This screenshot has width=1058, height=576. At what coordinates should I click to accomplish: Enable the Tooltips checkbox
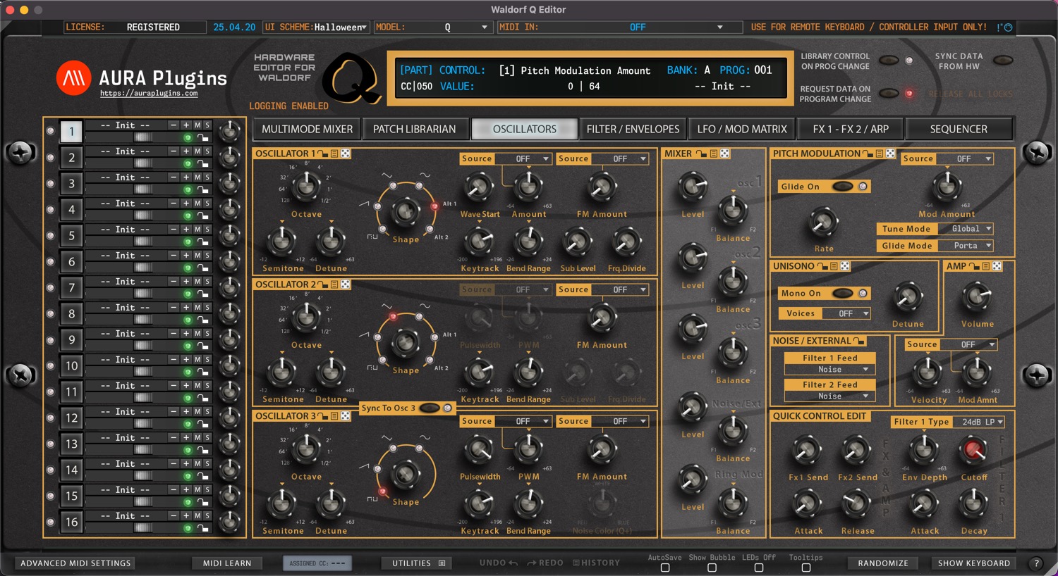(x=806, y=568)
